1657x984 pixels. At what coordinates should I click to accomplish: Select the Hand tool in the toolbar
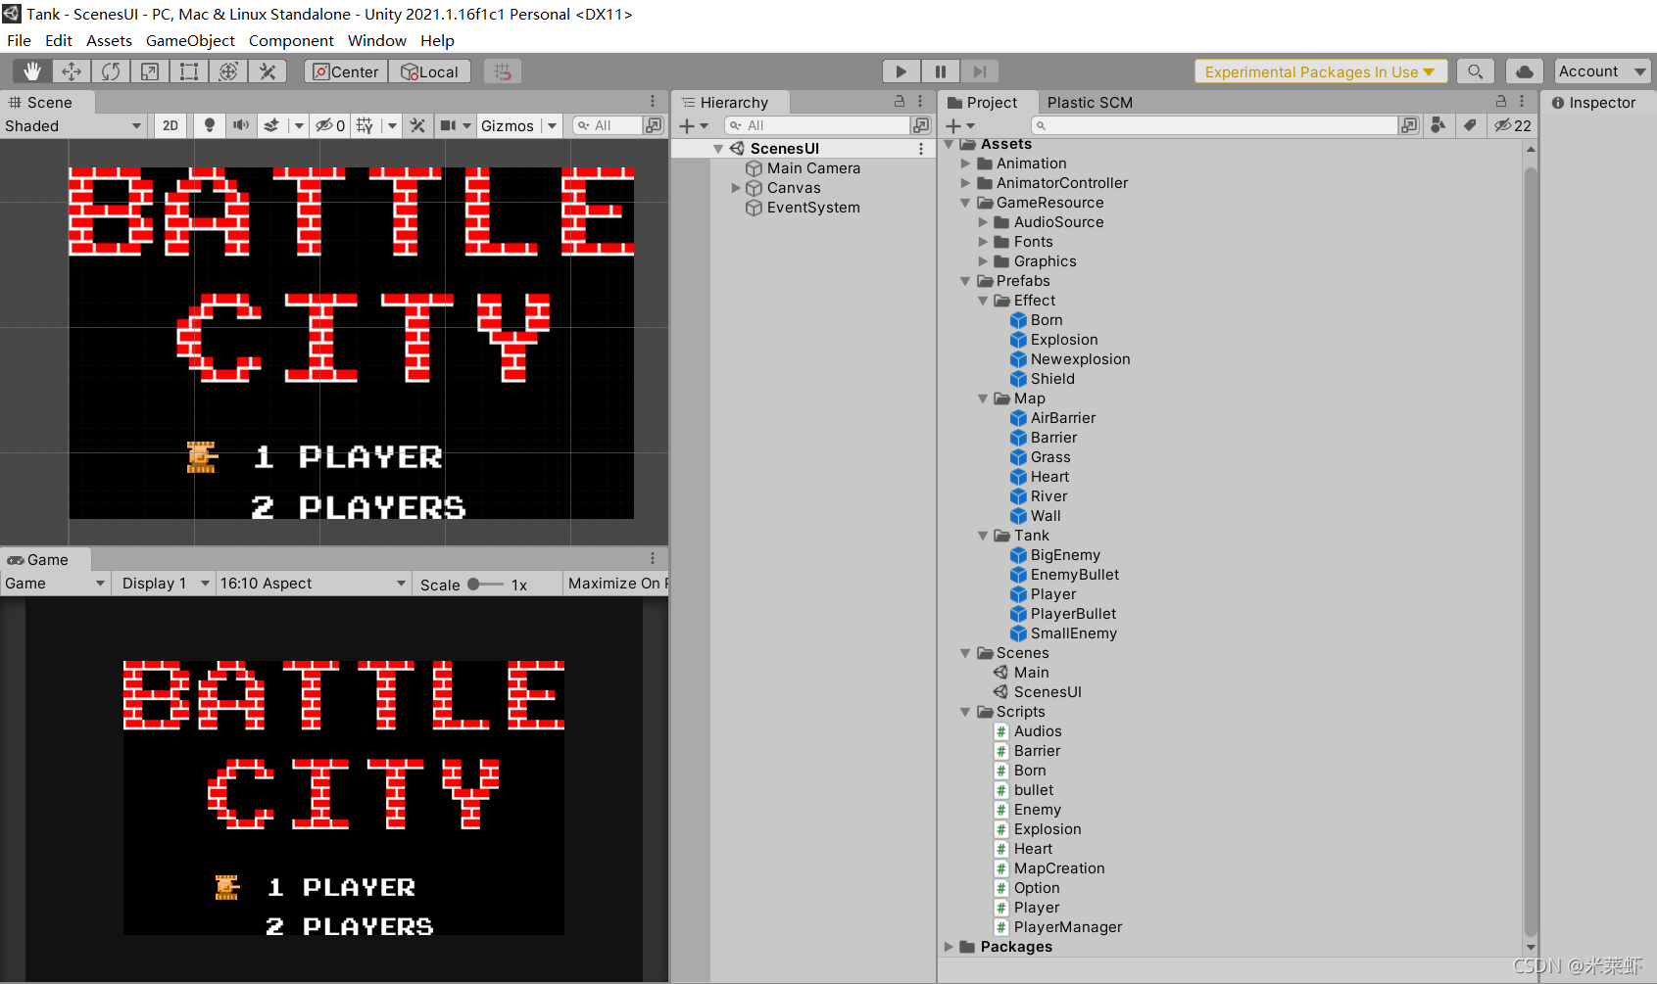[x=32, y=71]
